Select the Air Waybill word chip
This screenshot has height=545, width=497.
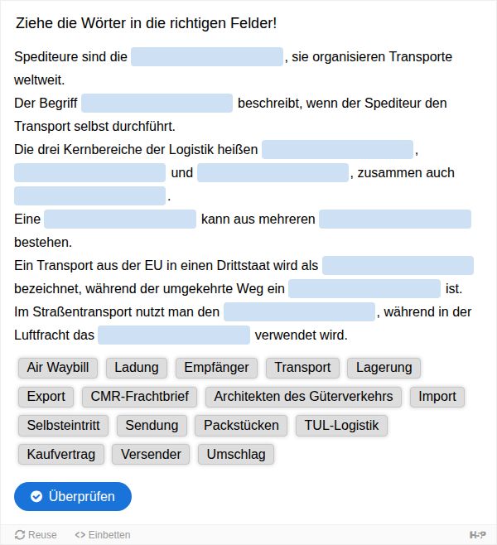tap(58, 368)
